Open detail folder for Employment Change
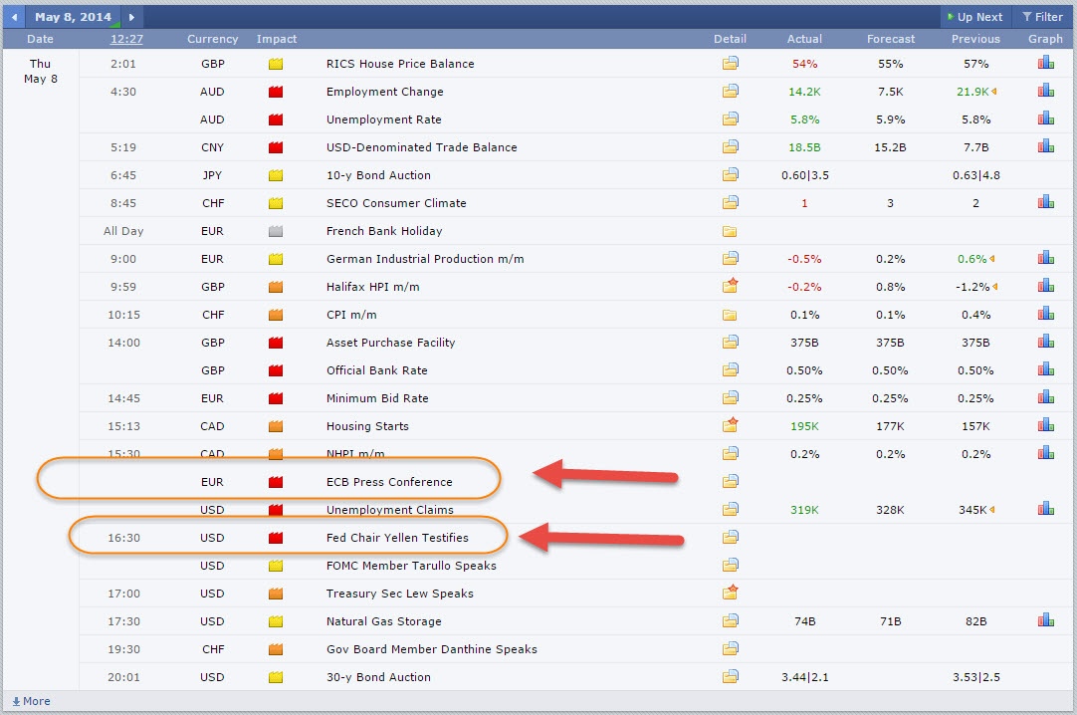Image resolution: width=1077 pixels, height=715 pixels. [x=731, y=91]
